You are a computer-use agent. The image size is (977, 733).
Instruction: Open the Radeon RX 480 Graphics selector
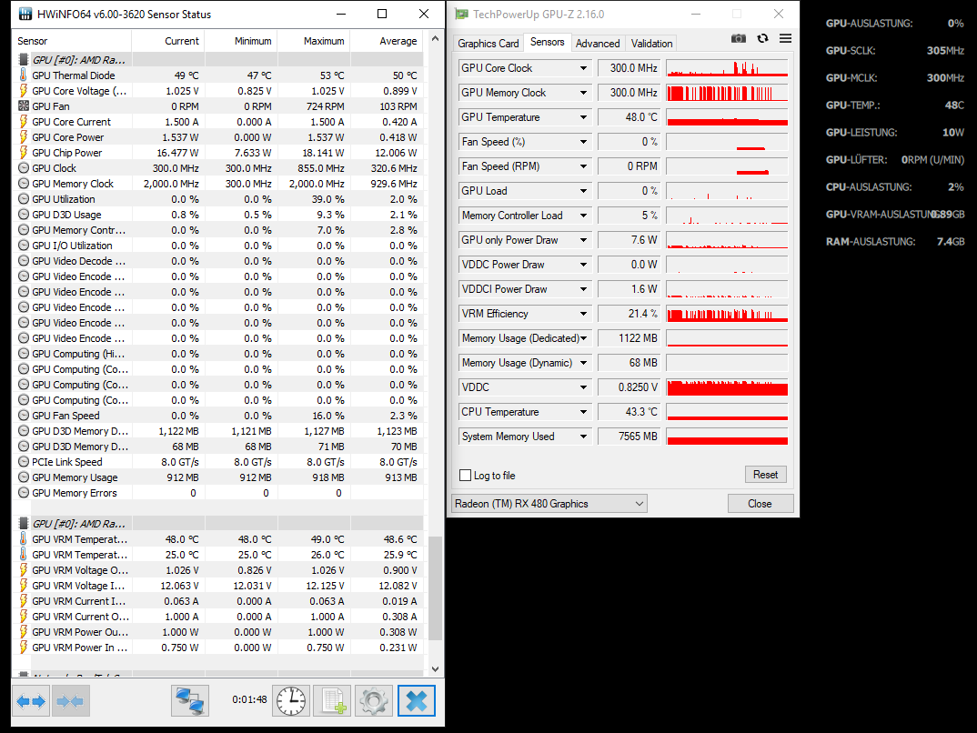pyautogui.click(x=549, y=503)
